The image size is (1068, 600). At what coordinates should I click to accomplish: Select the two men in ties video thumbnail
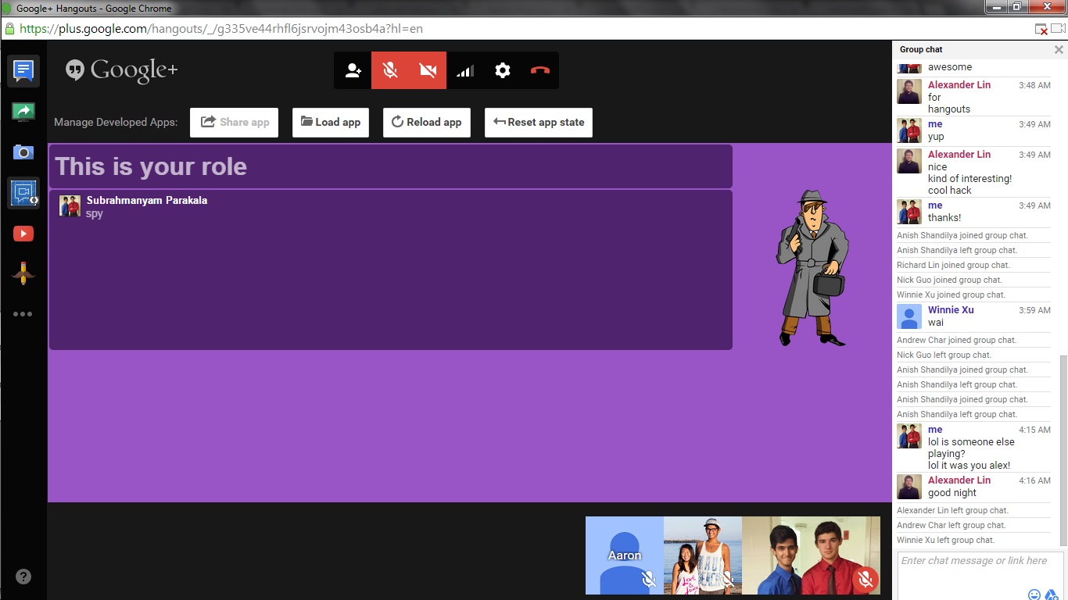tap(811, 555)
